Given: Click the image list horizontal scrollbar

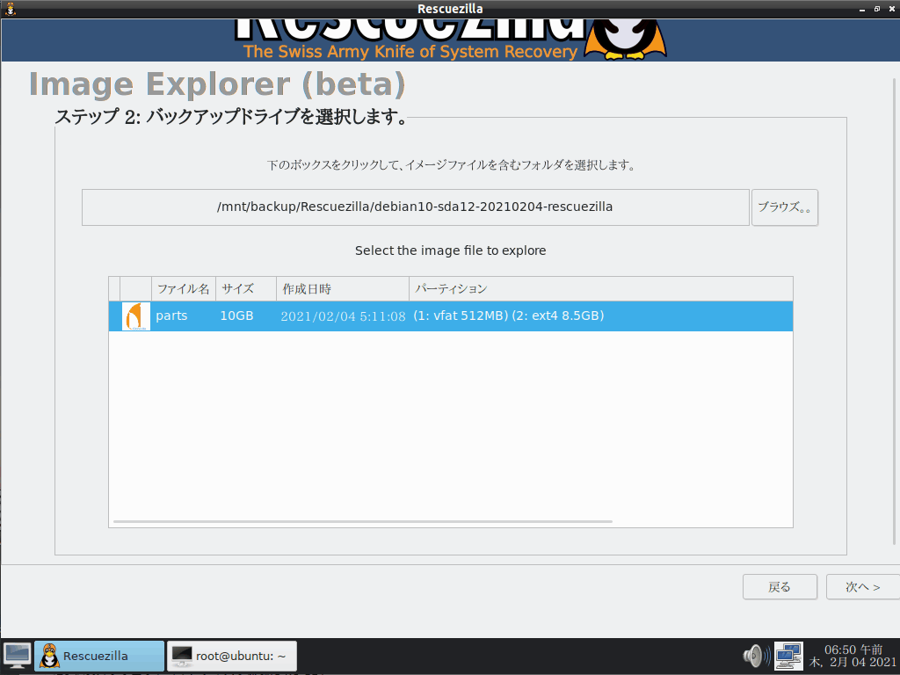Looking at the screenshot, I should 363,522.
